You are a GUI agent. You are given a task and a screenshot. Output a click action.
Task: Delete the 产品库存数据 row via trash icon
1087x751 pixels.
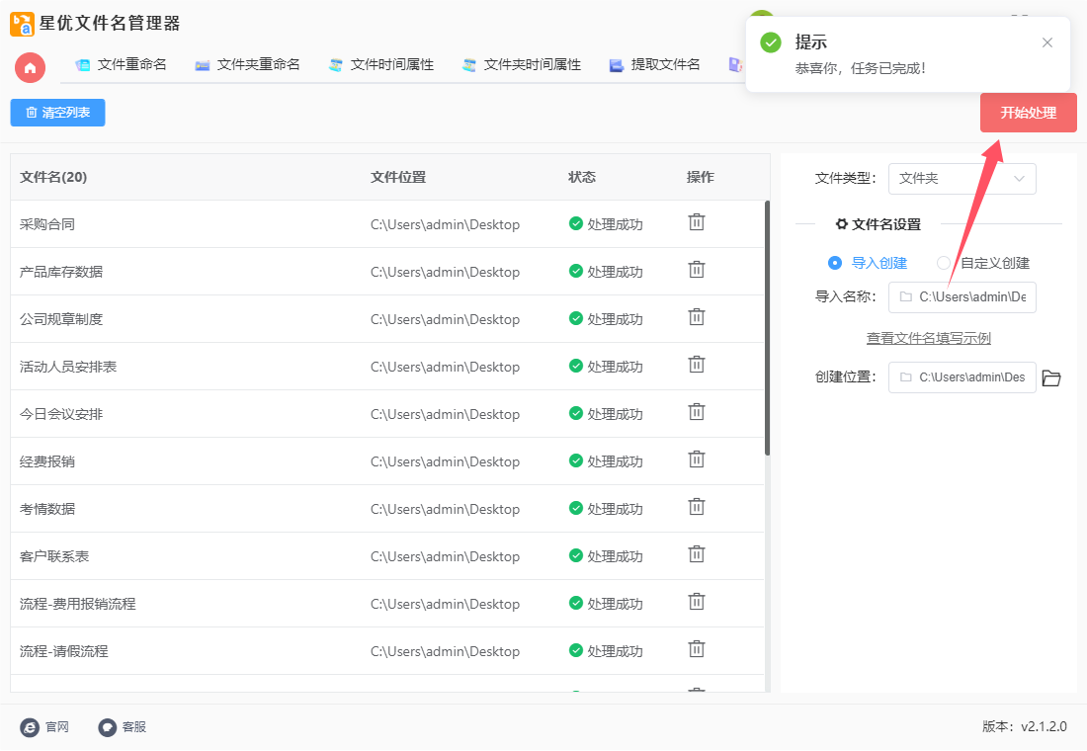(x=696, y=270)
